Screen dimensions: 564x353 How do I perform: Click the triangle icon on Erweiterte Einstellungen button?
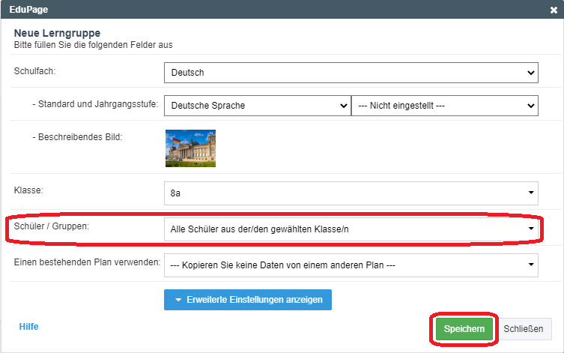point(178,300)
